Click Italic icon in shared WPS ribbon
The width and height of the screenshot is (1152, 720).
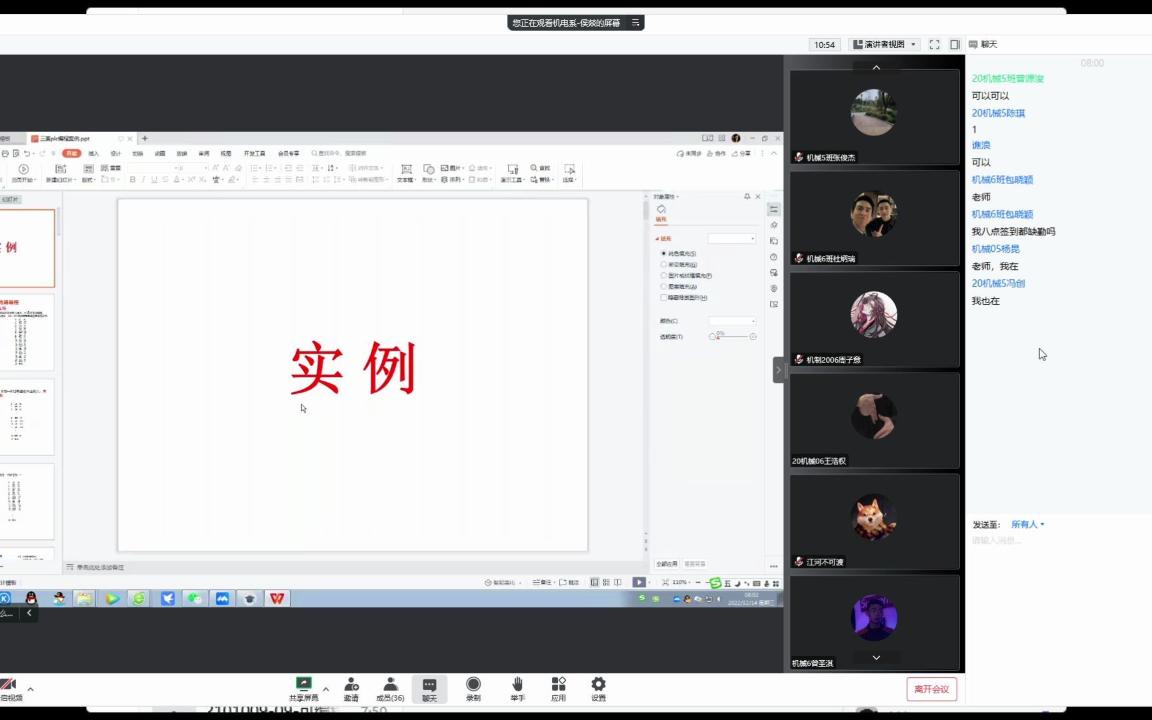143,179
